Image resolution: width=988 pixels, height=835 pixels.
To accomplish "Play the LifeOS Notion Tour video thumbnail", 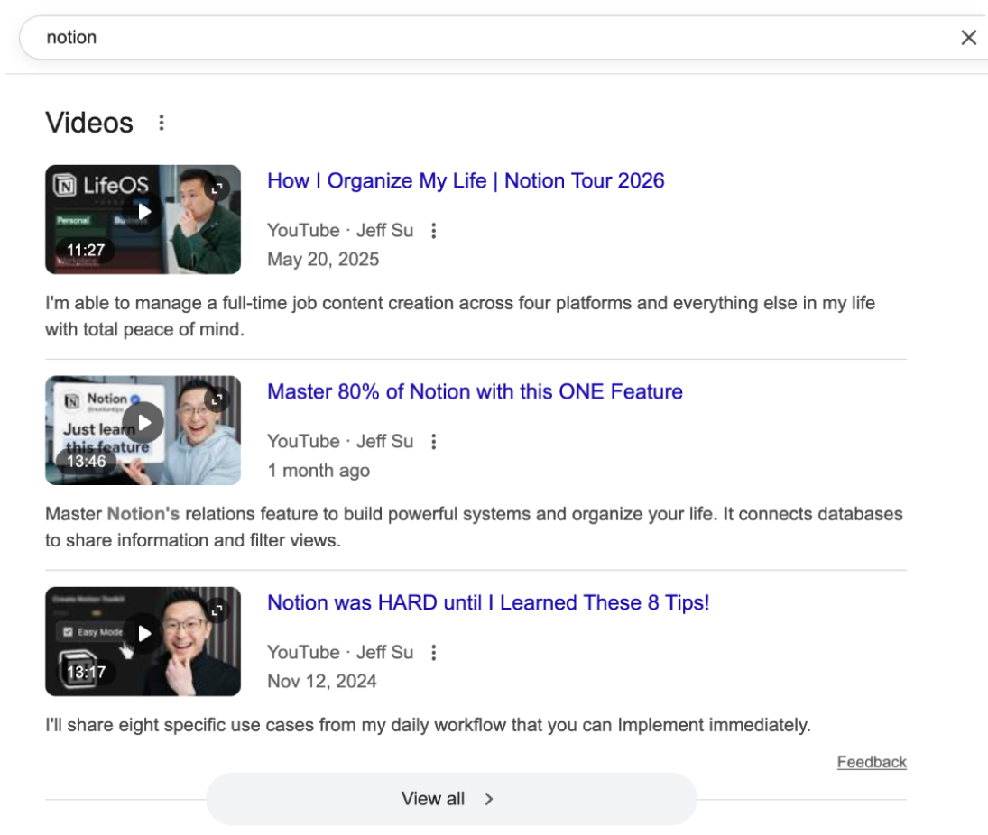I will (143, 215).
